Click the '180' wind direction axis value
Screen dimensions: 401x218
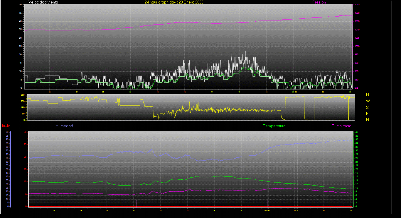click(23, 108)
